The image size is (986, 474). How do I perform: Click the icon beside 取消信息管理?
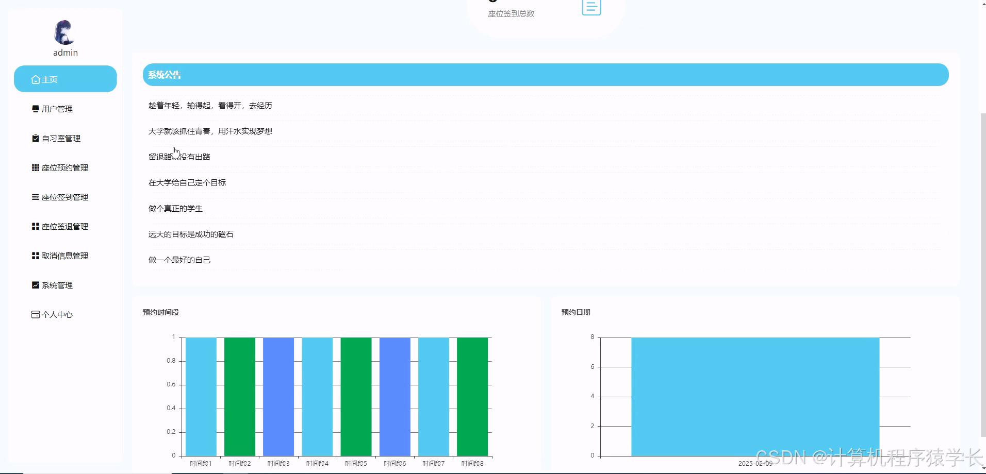click(36, 256)
